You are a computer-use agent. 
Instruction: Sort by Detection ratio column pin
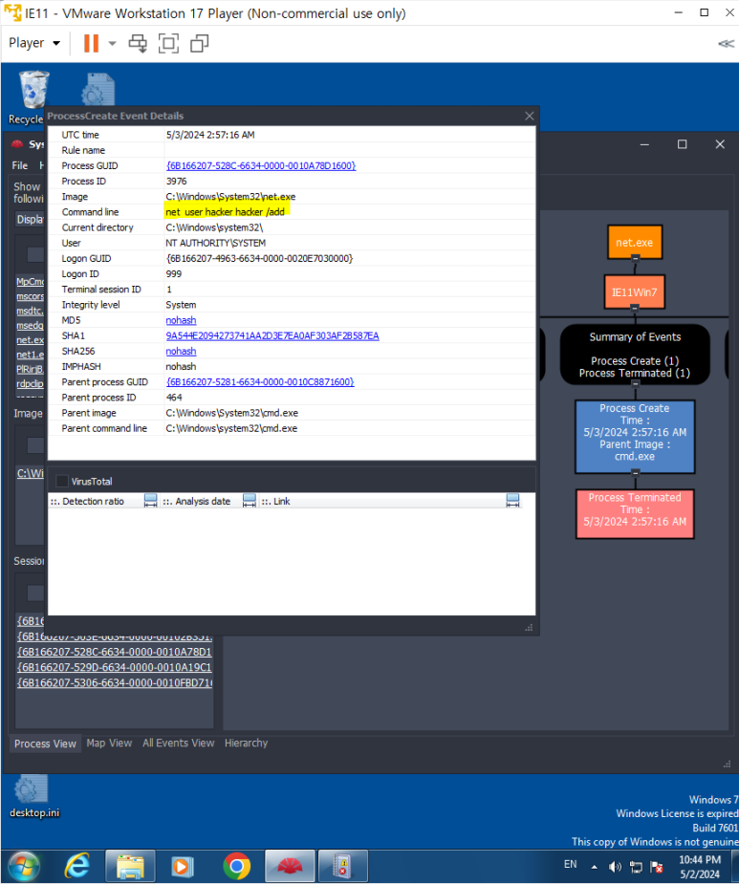[x=151, y=501]
